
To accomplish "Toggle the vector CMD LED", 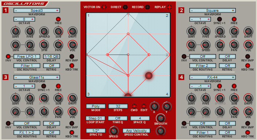I will coord(134,106).
